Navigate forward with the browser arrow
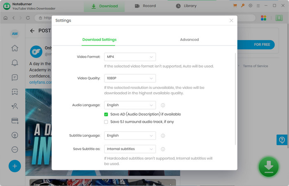This screenshot has height=186, width=289. click(21, 18)
